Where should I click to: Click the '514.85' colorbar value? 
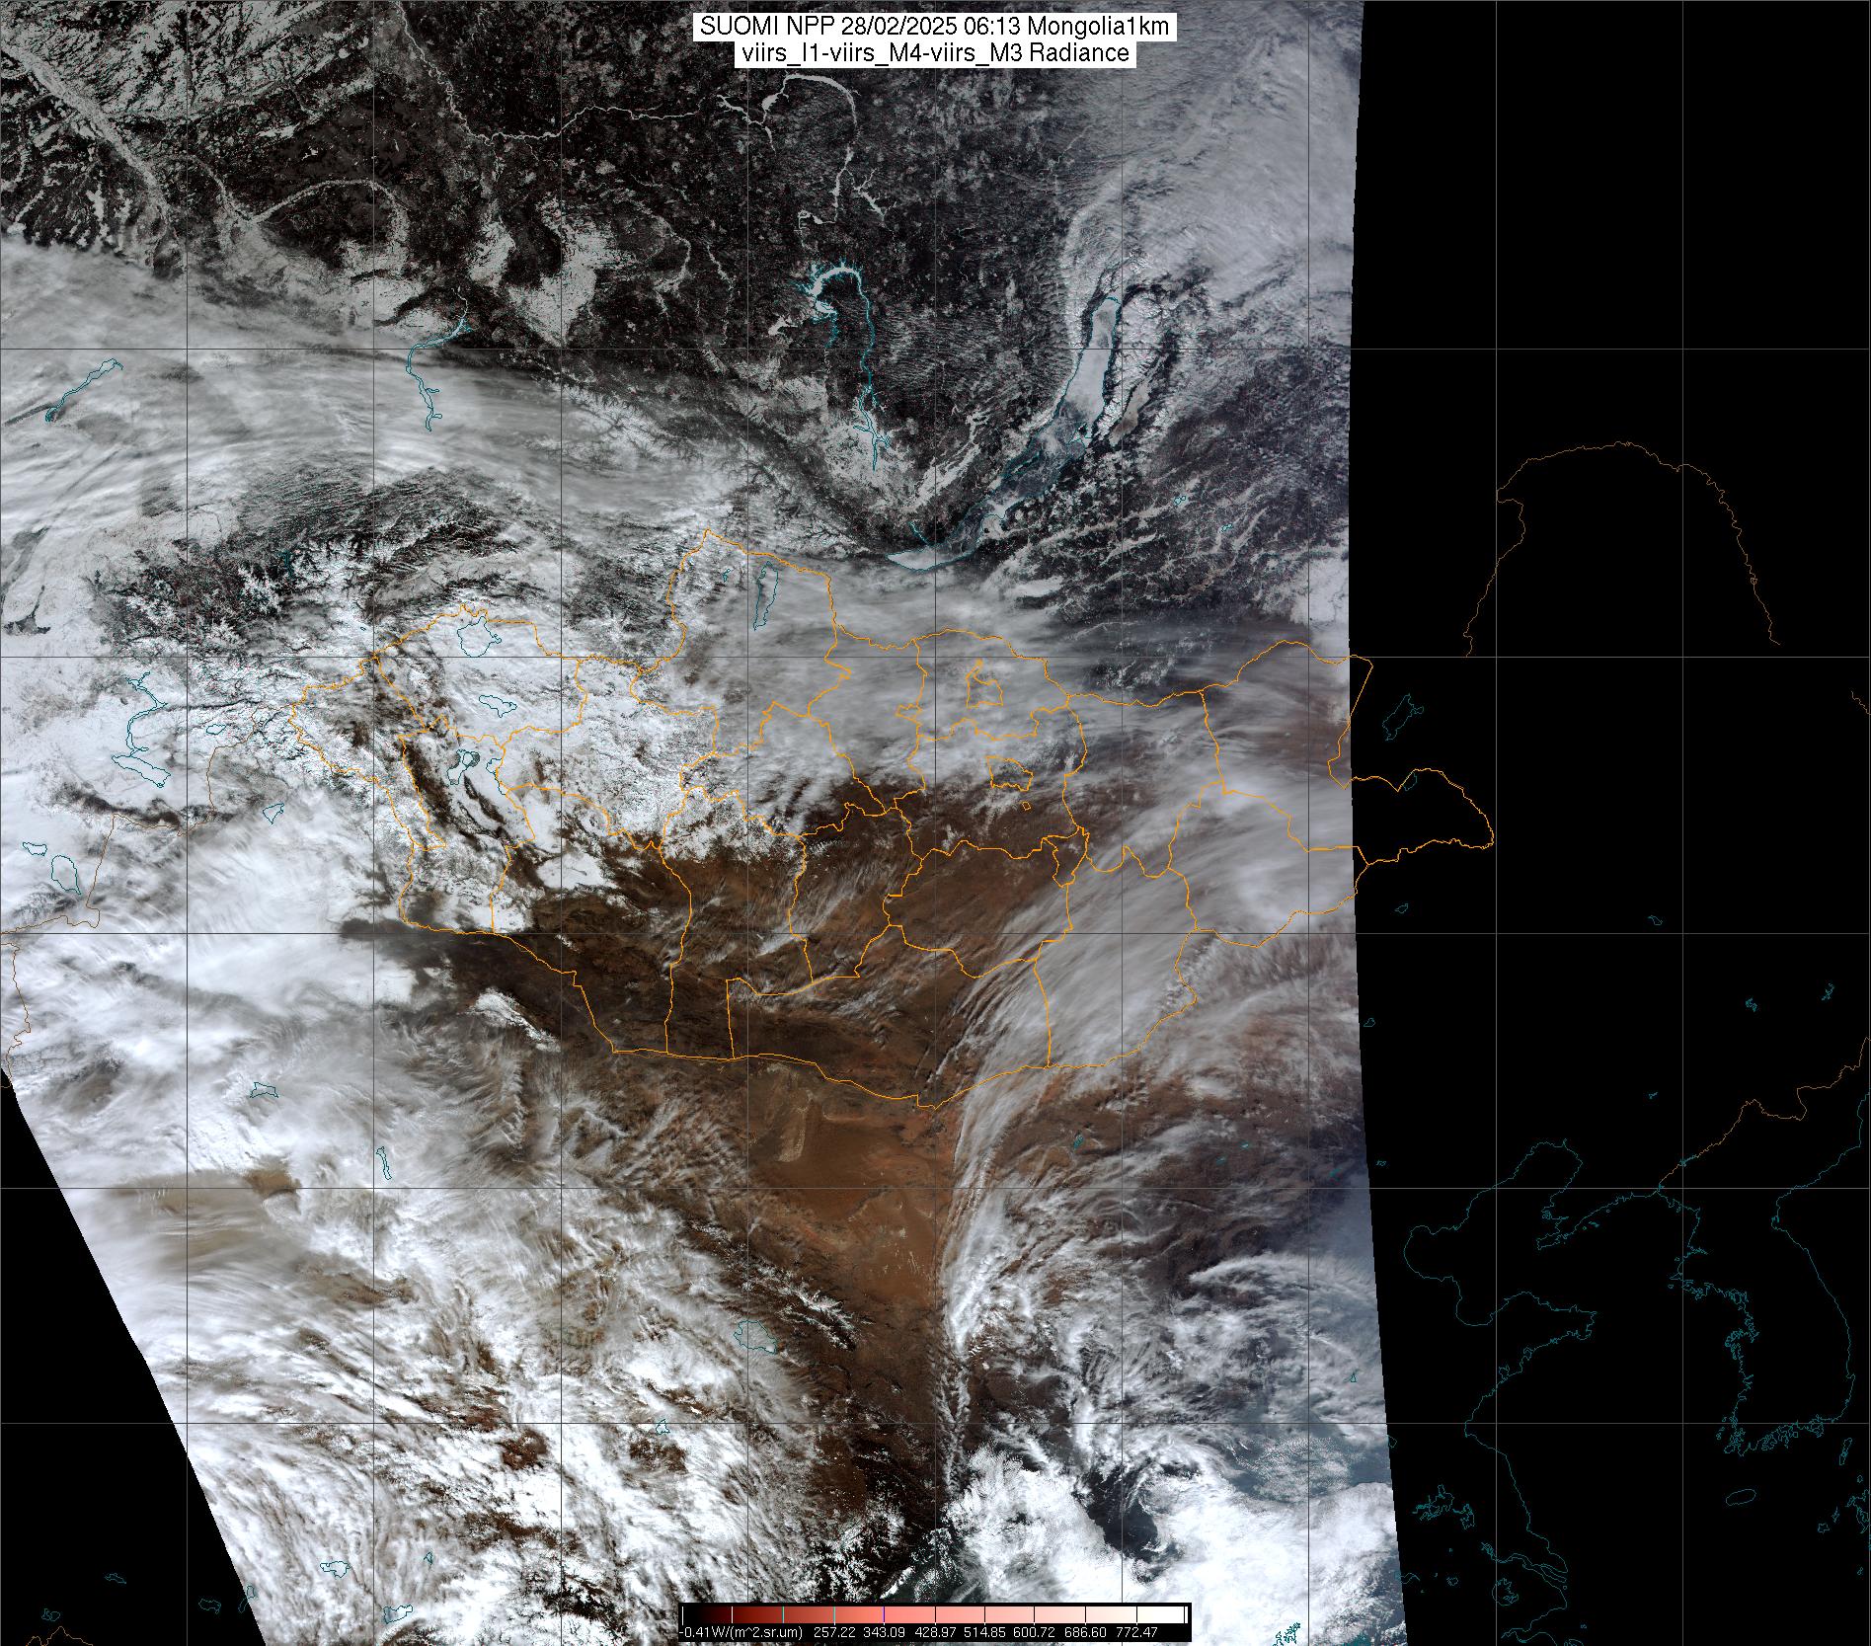(x=984, y=1632)
